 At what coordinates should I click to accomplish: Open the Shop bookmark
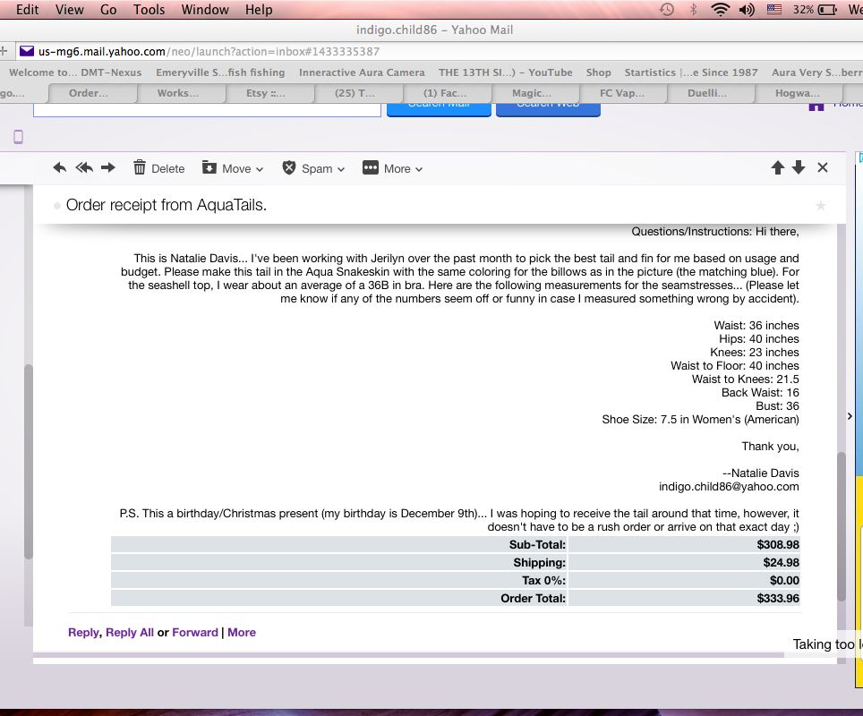coord(598,72)
